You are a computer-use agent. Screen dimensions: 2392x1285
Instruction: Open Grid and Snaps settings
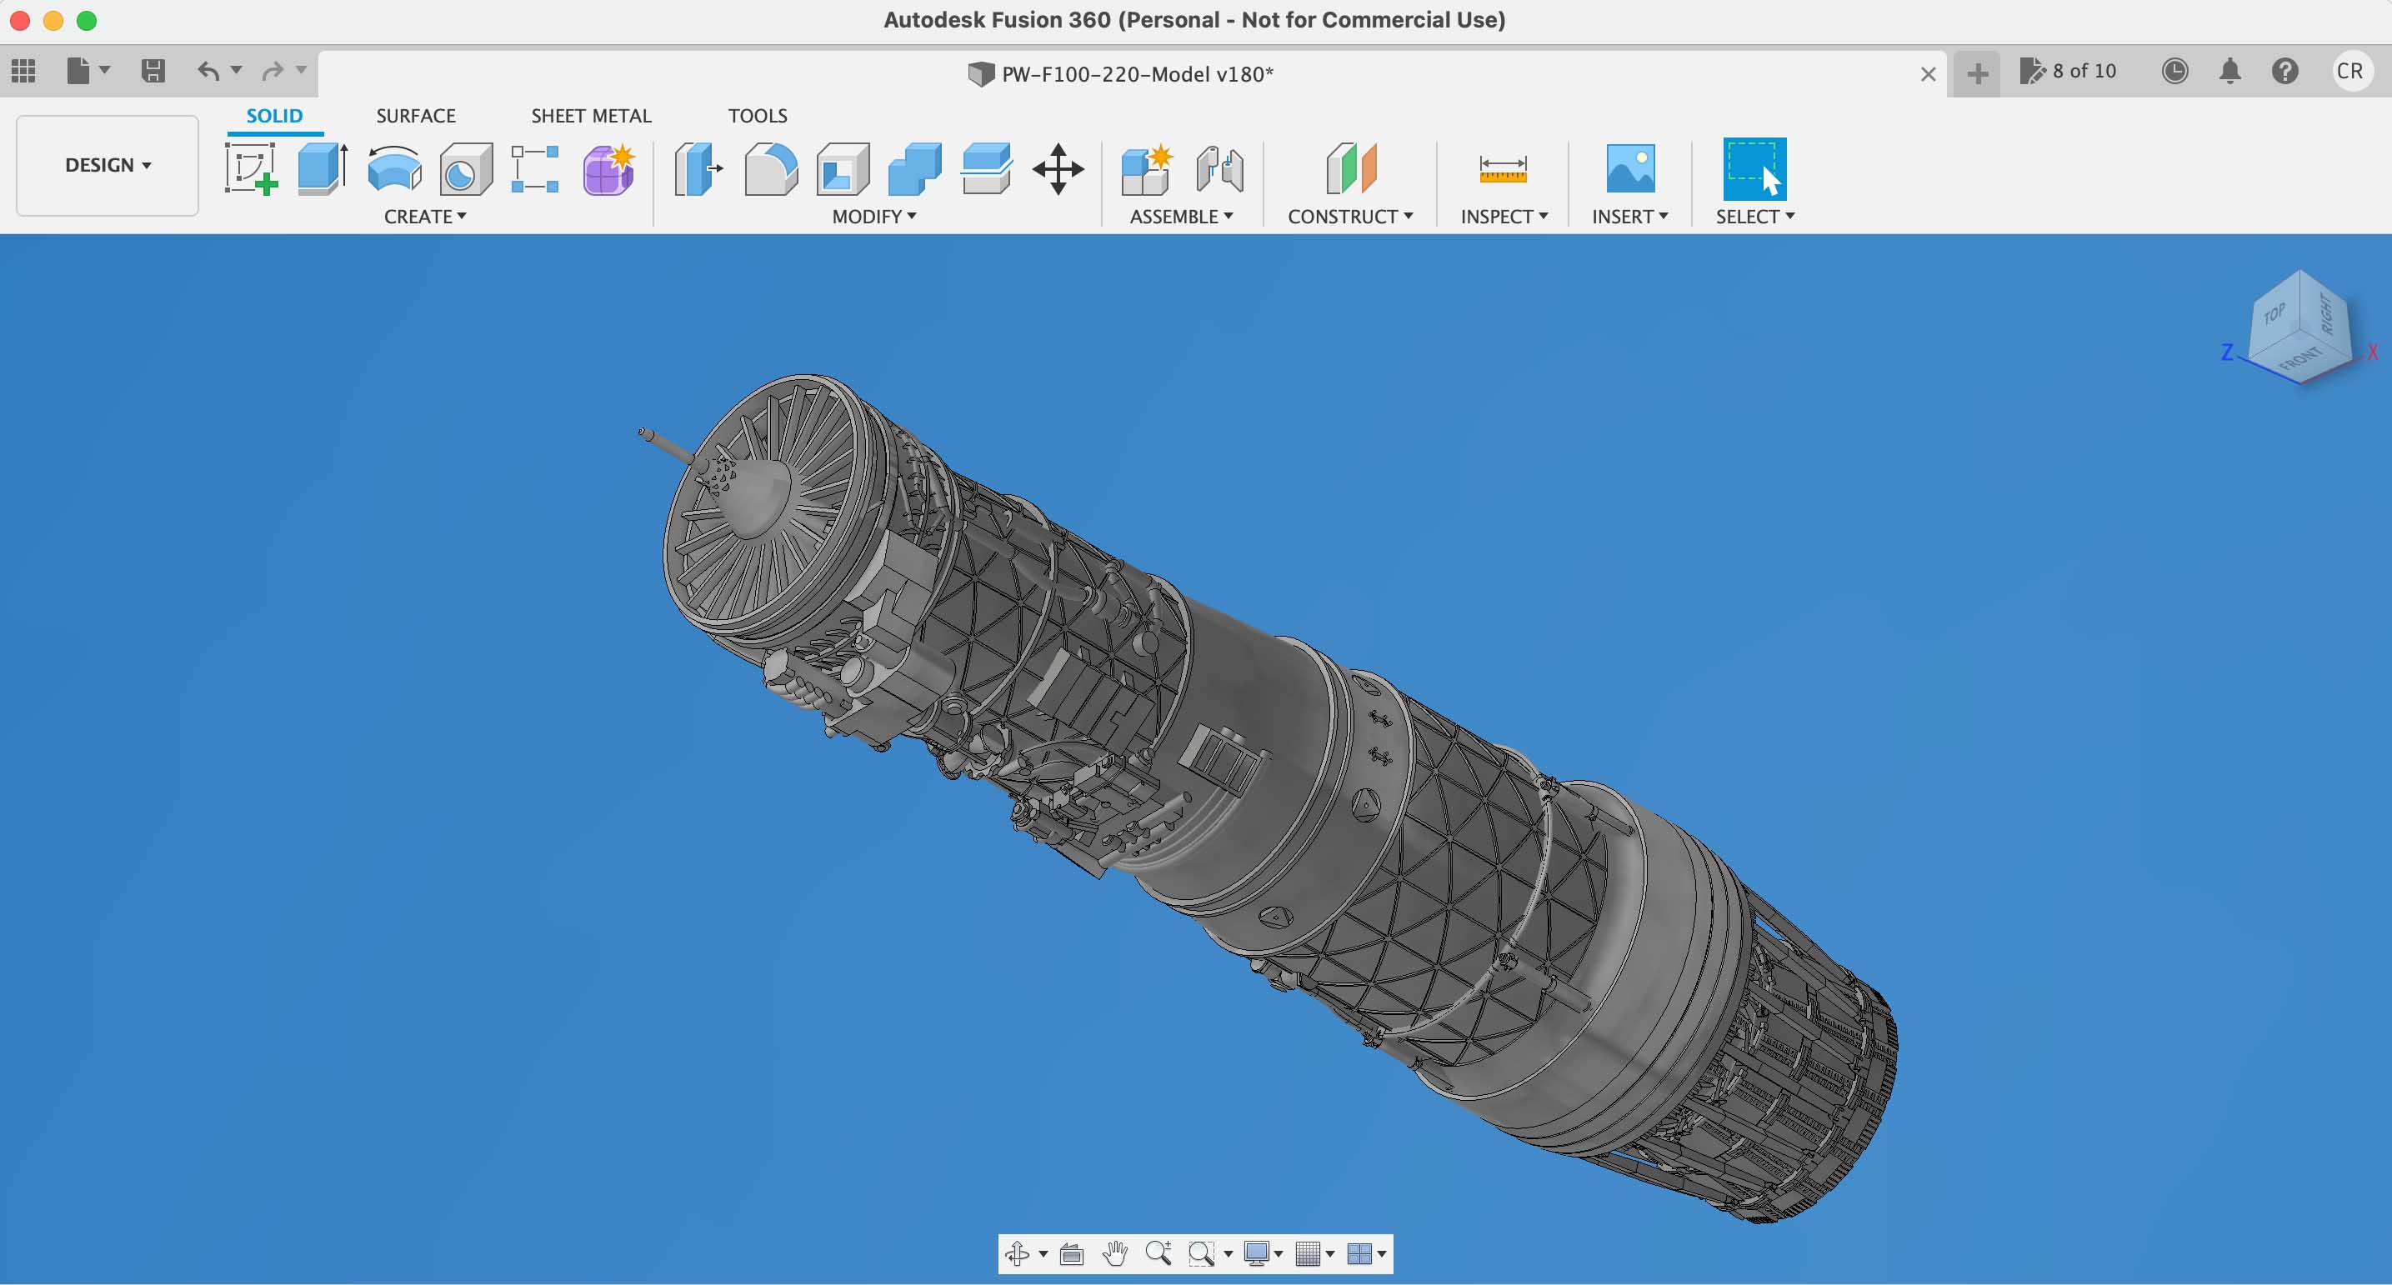[x=1308, y=1253]
